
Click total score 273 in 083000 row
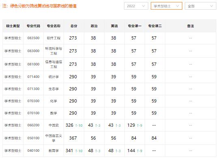pos(73,51)
